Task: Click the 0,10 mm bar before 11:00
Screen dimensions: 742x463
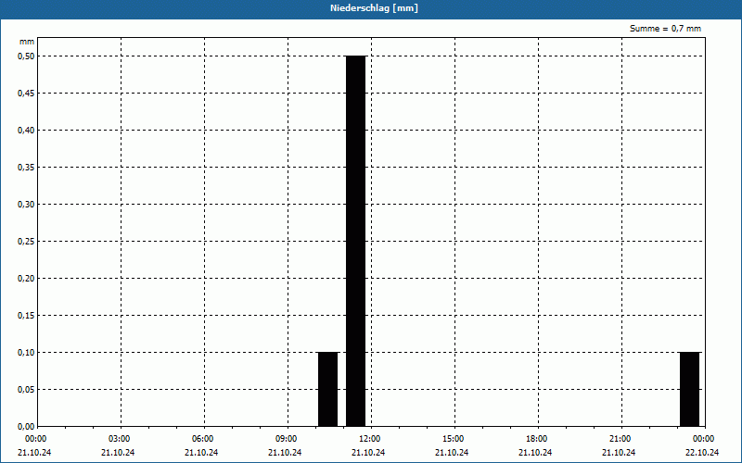Action: pyautogui.click(x=328, y=389)
